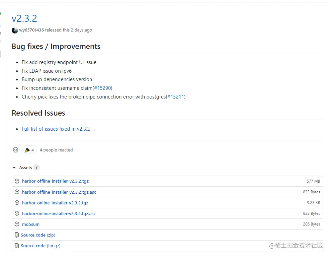This screenshot has width=330, height=256.
Task: Click package icon beside harbor-offline-installer-v2.3.2.tgz.asc
Action: click(x=17, y=192)
